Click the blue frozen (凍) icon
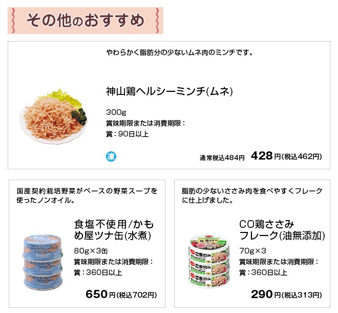Screen dimensions: 338x313 (111, 156)
